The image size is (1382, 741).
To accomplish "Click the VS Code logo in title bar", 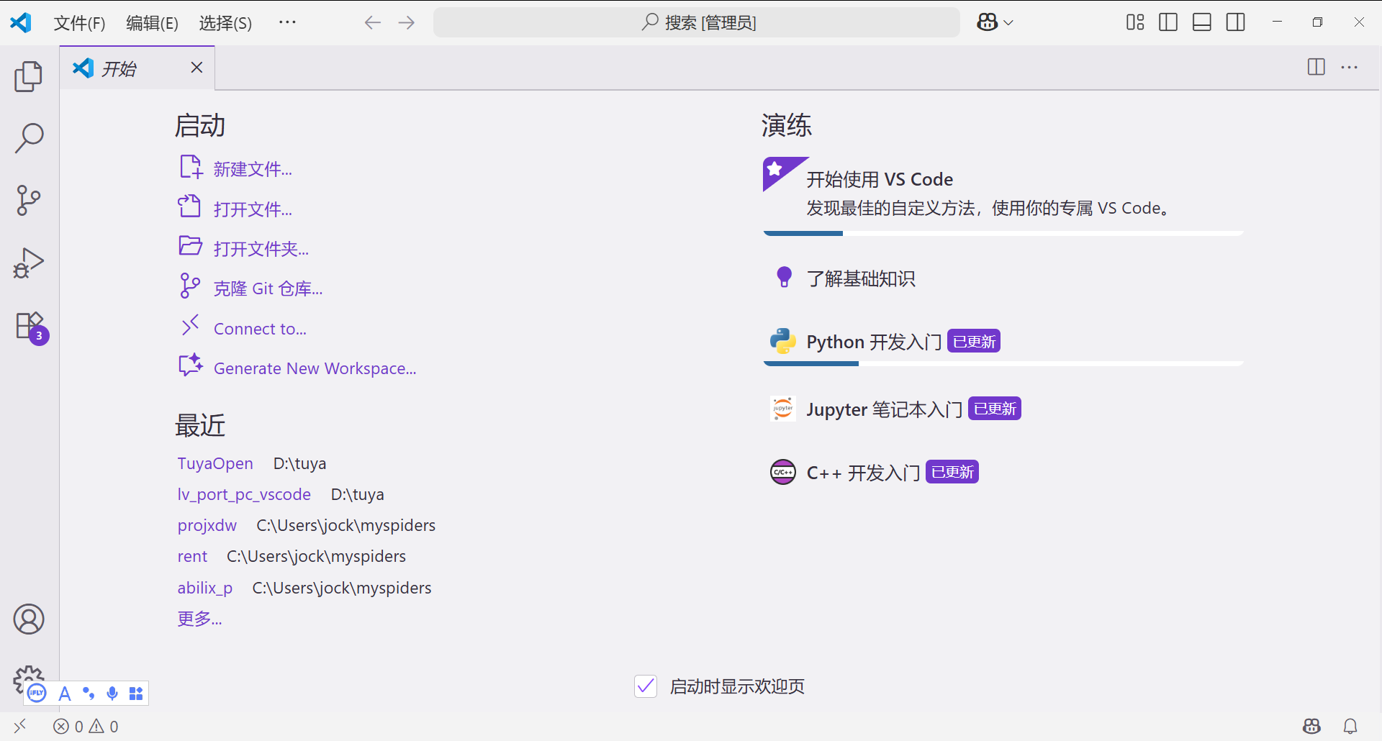I will (x=21, y=22).
